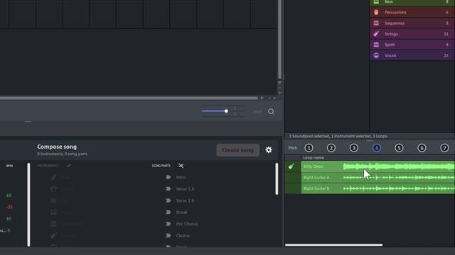Click the arrow icon beside Verse 1 A
Screen dimensions: 455x255
(x=168, y=189)
